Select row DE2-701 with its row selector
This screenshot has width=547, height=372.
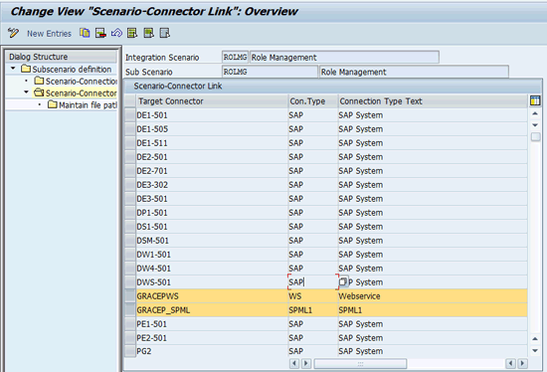(x=130, y=171)
